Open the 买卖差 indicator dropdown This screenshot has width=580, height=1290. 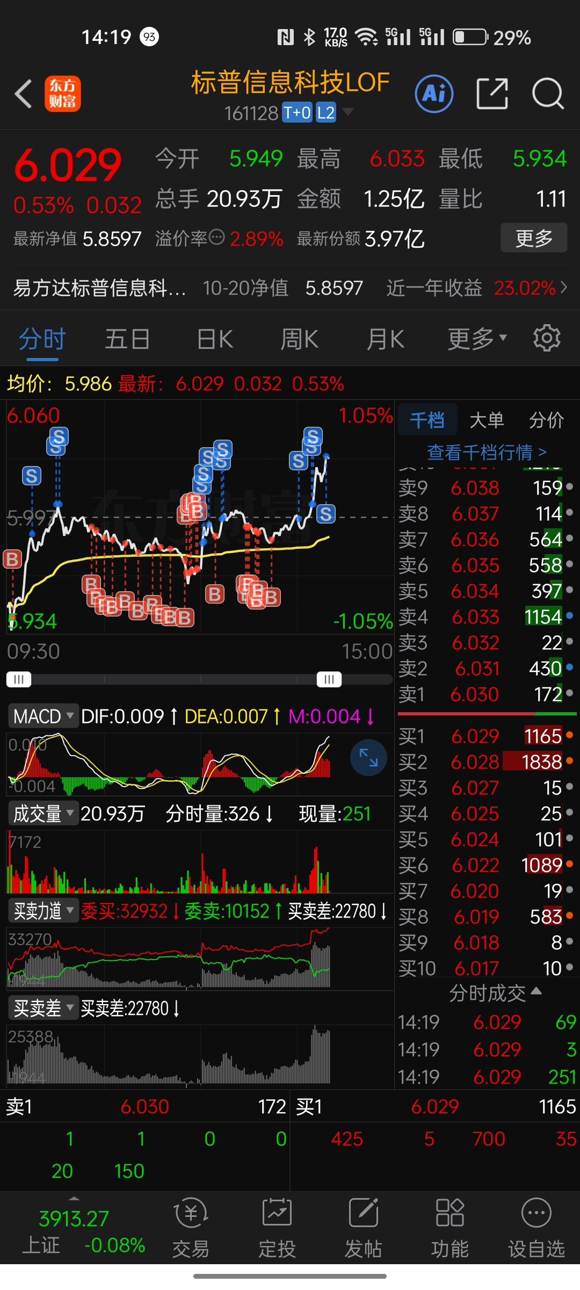[x=43, y=1008]
